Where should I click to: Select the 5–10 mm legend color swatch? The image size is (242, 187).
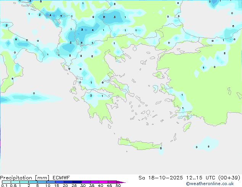pos(42,182)
